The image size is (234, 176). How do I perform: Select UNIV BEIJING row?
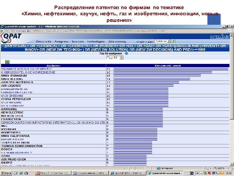[x=115, y=79]
